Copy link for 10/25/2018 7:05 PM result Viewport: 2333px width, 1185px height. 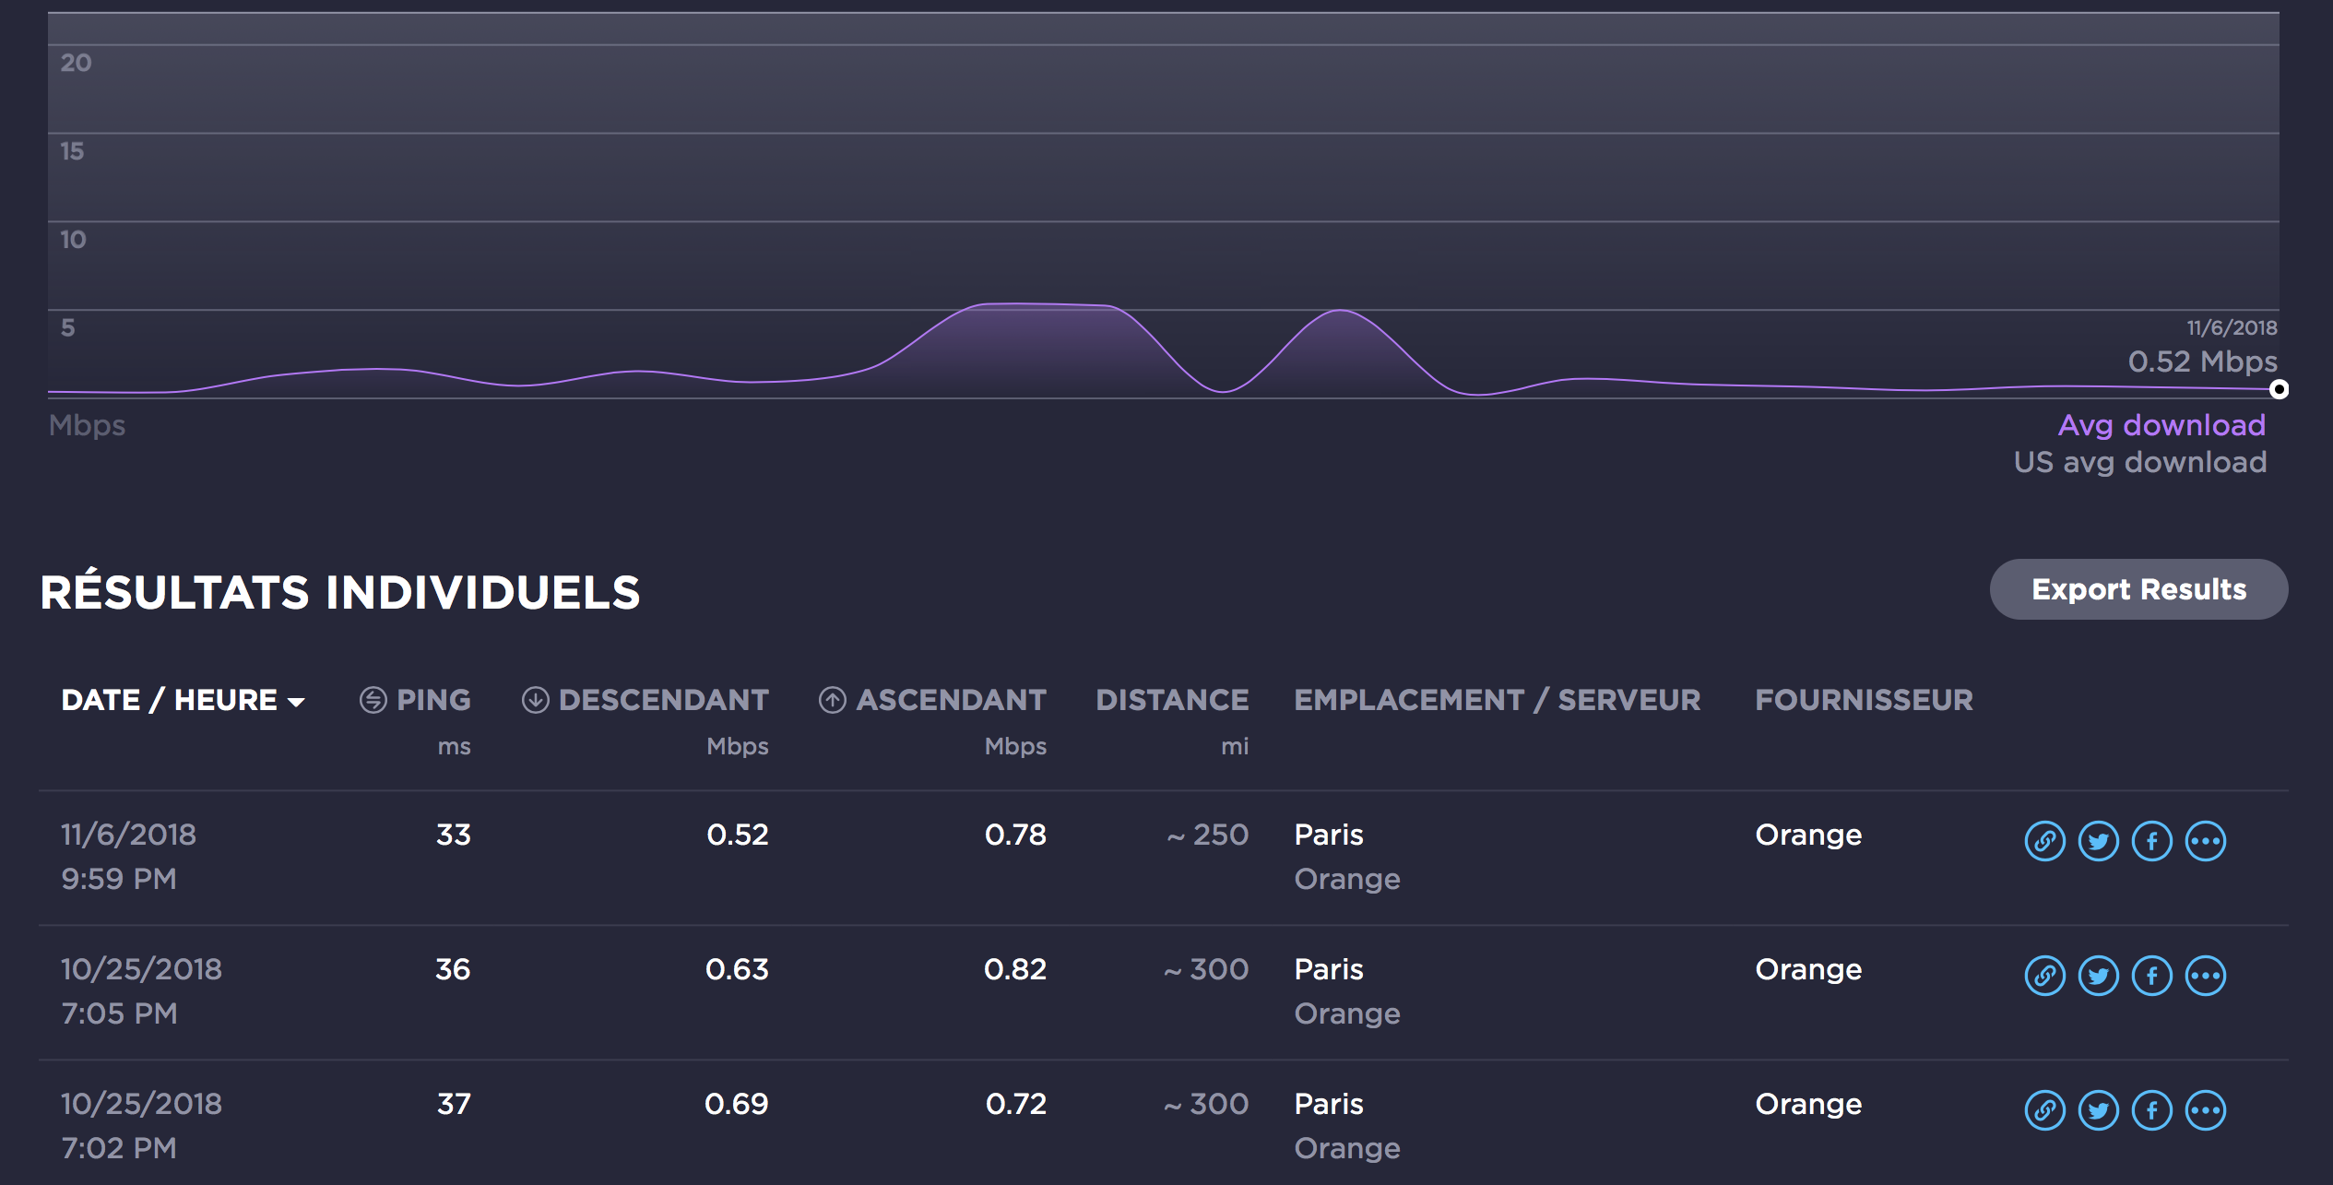2044,976
